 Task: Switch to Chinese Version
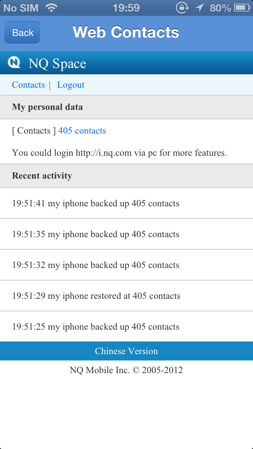[126, 351]
